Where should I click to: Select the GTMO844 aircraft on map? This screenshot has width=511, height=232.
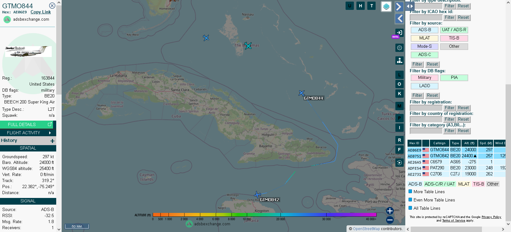(x=301, y=93)
